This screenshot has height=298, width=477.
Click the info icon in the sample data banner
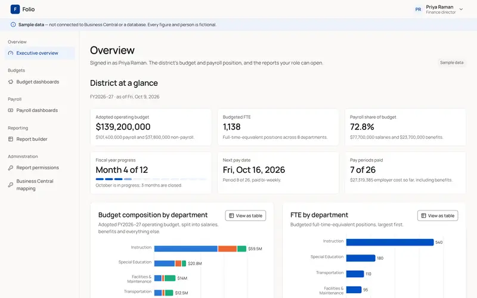coord(13,24)
